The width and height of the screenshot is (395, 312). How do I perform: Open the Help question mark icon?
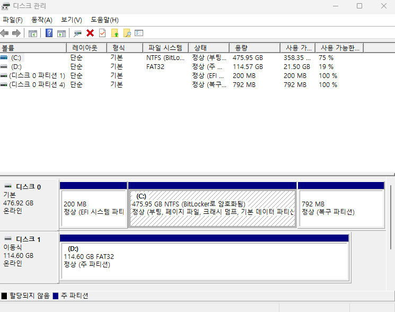[49, 33]
